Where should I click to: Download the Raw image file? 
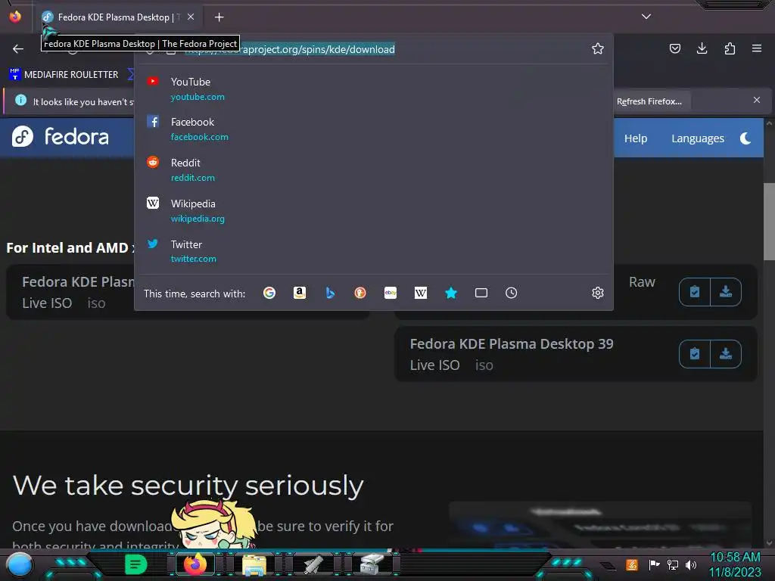(726, 292)
